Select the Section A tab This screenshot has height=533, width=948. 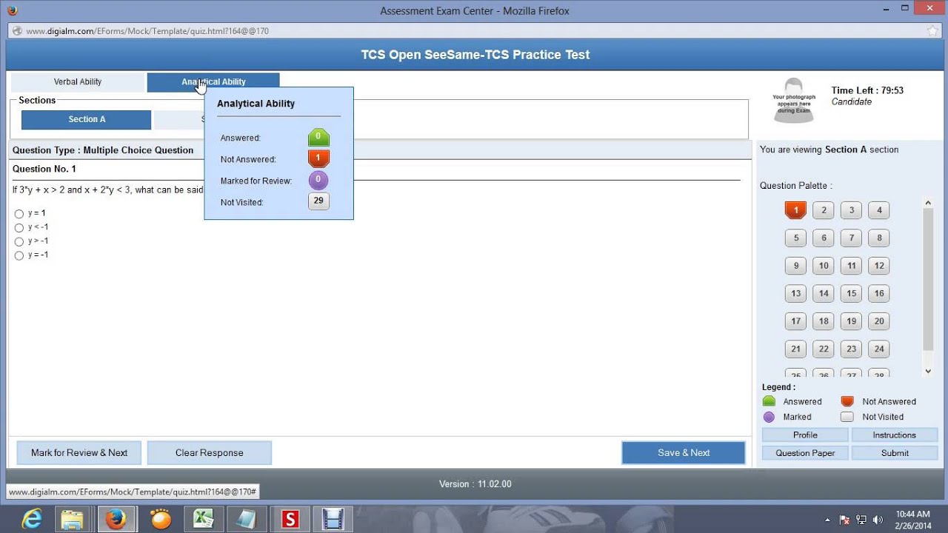tap(87, 120)
